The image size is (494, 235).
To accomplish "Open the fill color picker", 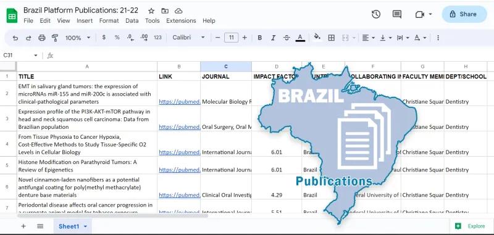I will pos(317,37).
